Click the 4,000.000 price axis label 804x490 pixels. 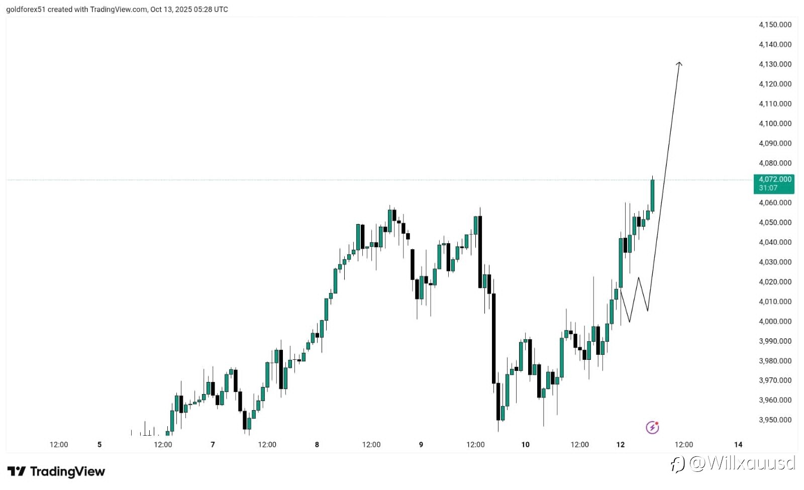[x=775, y=321]
